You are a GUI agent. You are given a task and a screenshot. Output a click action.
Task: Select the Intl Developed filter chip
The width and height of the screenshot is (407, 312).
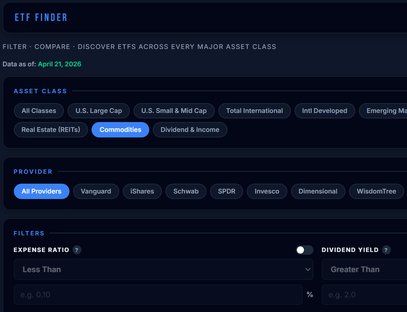(x=324, y=111)
